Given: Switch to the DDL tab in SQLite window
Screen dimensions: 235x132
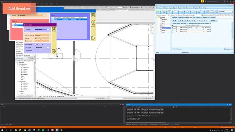Looking at the screenshot, I should point(194,18).
